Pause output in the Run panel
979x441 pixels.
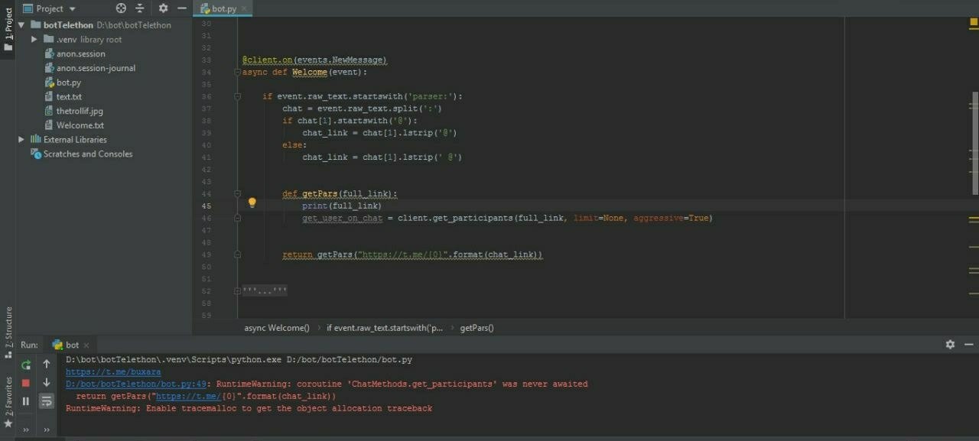(x=25, y=400)
